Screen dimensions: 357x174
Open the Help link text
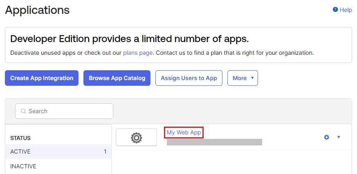346,10
